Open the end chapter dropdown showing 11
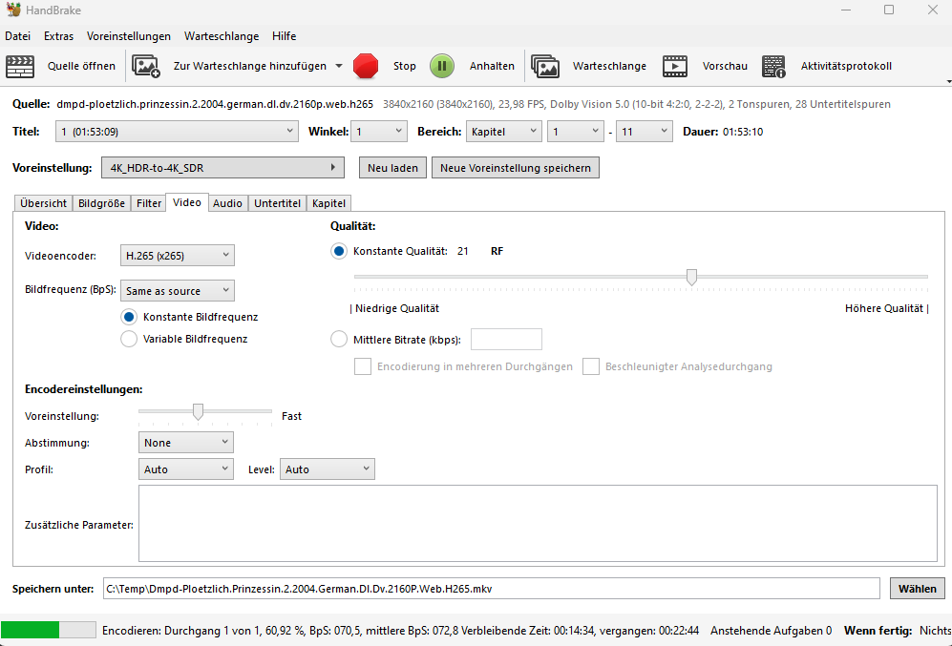952x646 pixels. point(645,132)
